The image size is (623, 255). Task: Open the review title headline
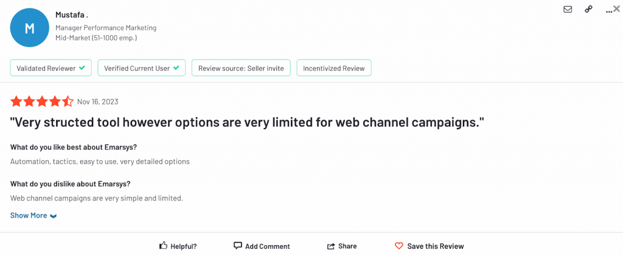coord(247,122)
